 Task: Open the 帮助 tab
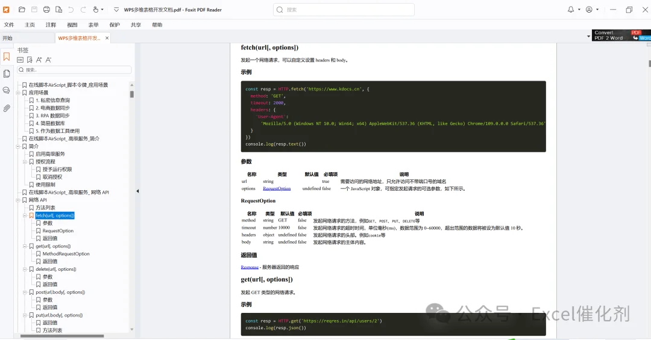click(157, 25)
